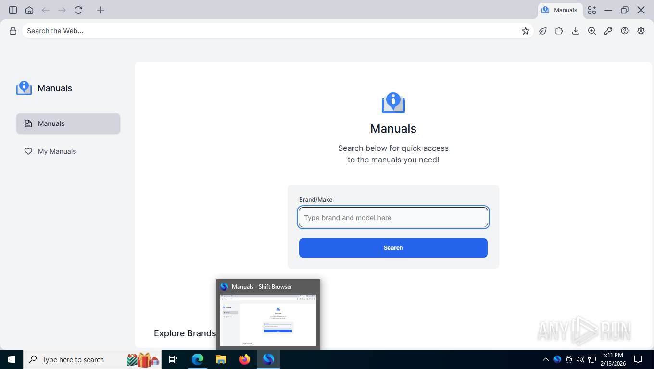Switch to the Manuals browser tab

pyautogui.click(x=560, y=10)
